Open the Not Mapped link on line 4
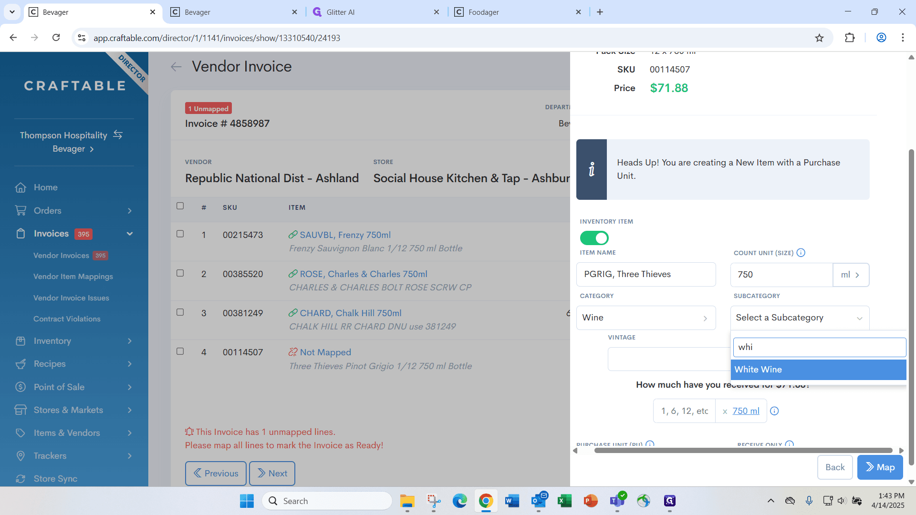The image size is (916, 515). pyautogui.click(x=325, y=352)
